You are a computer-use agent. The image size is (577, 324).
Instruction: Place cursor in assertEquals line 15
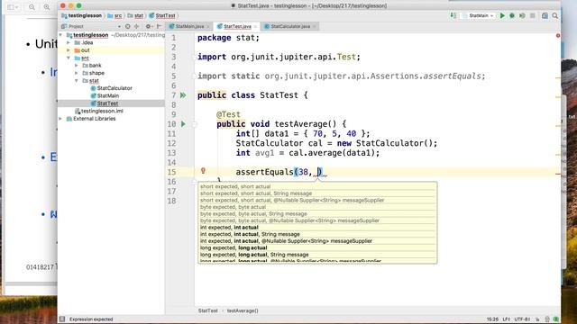[x=279, y=172]
